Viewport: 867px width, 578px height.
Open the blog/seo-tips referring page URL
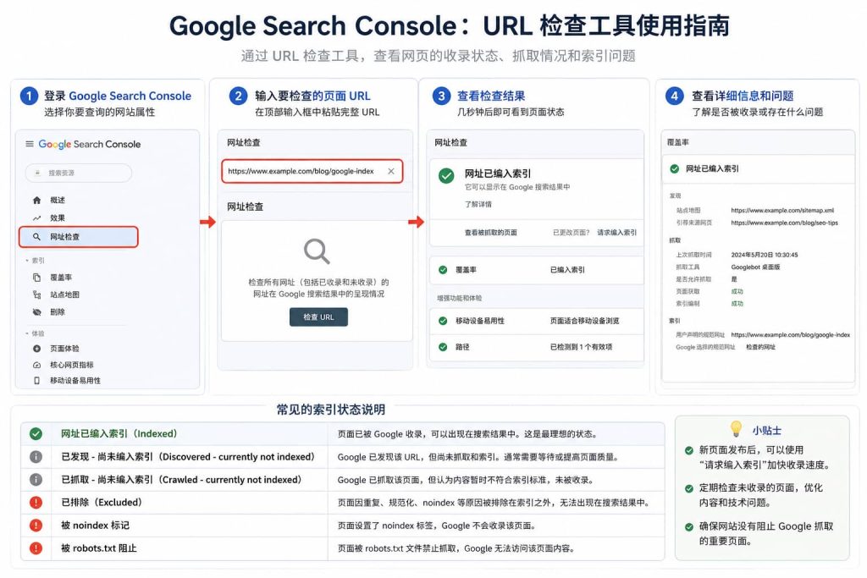(784, 223)
